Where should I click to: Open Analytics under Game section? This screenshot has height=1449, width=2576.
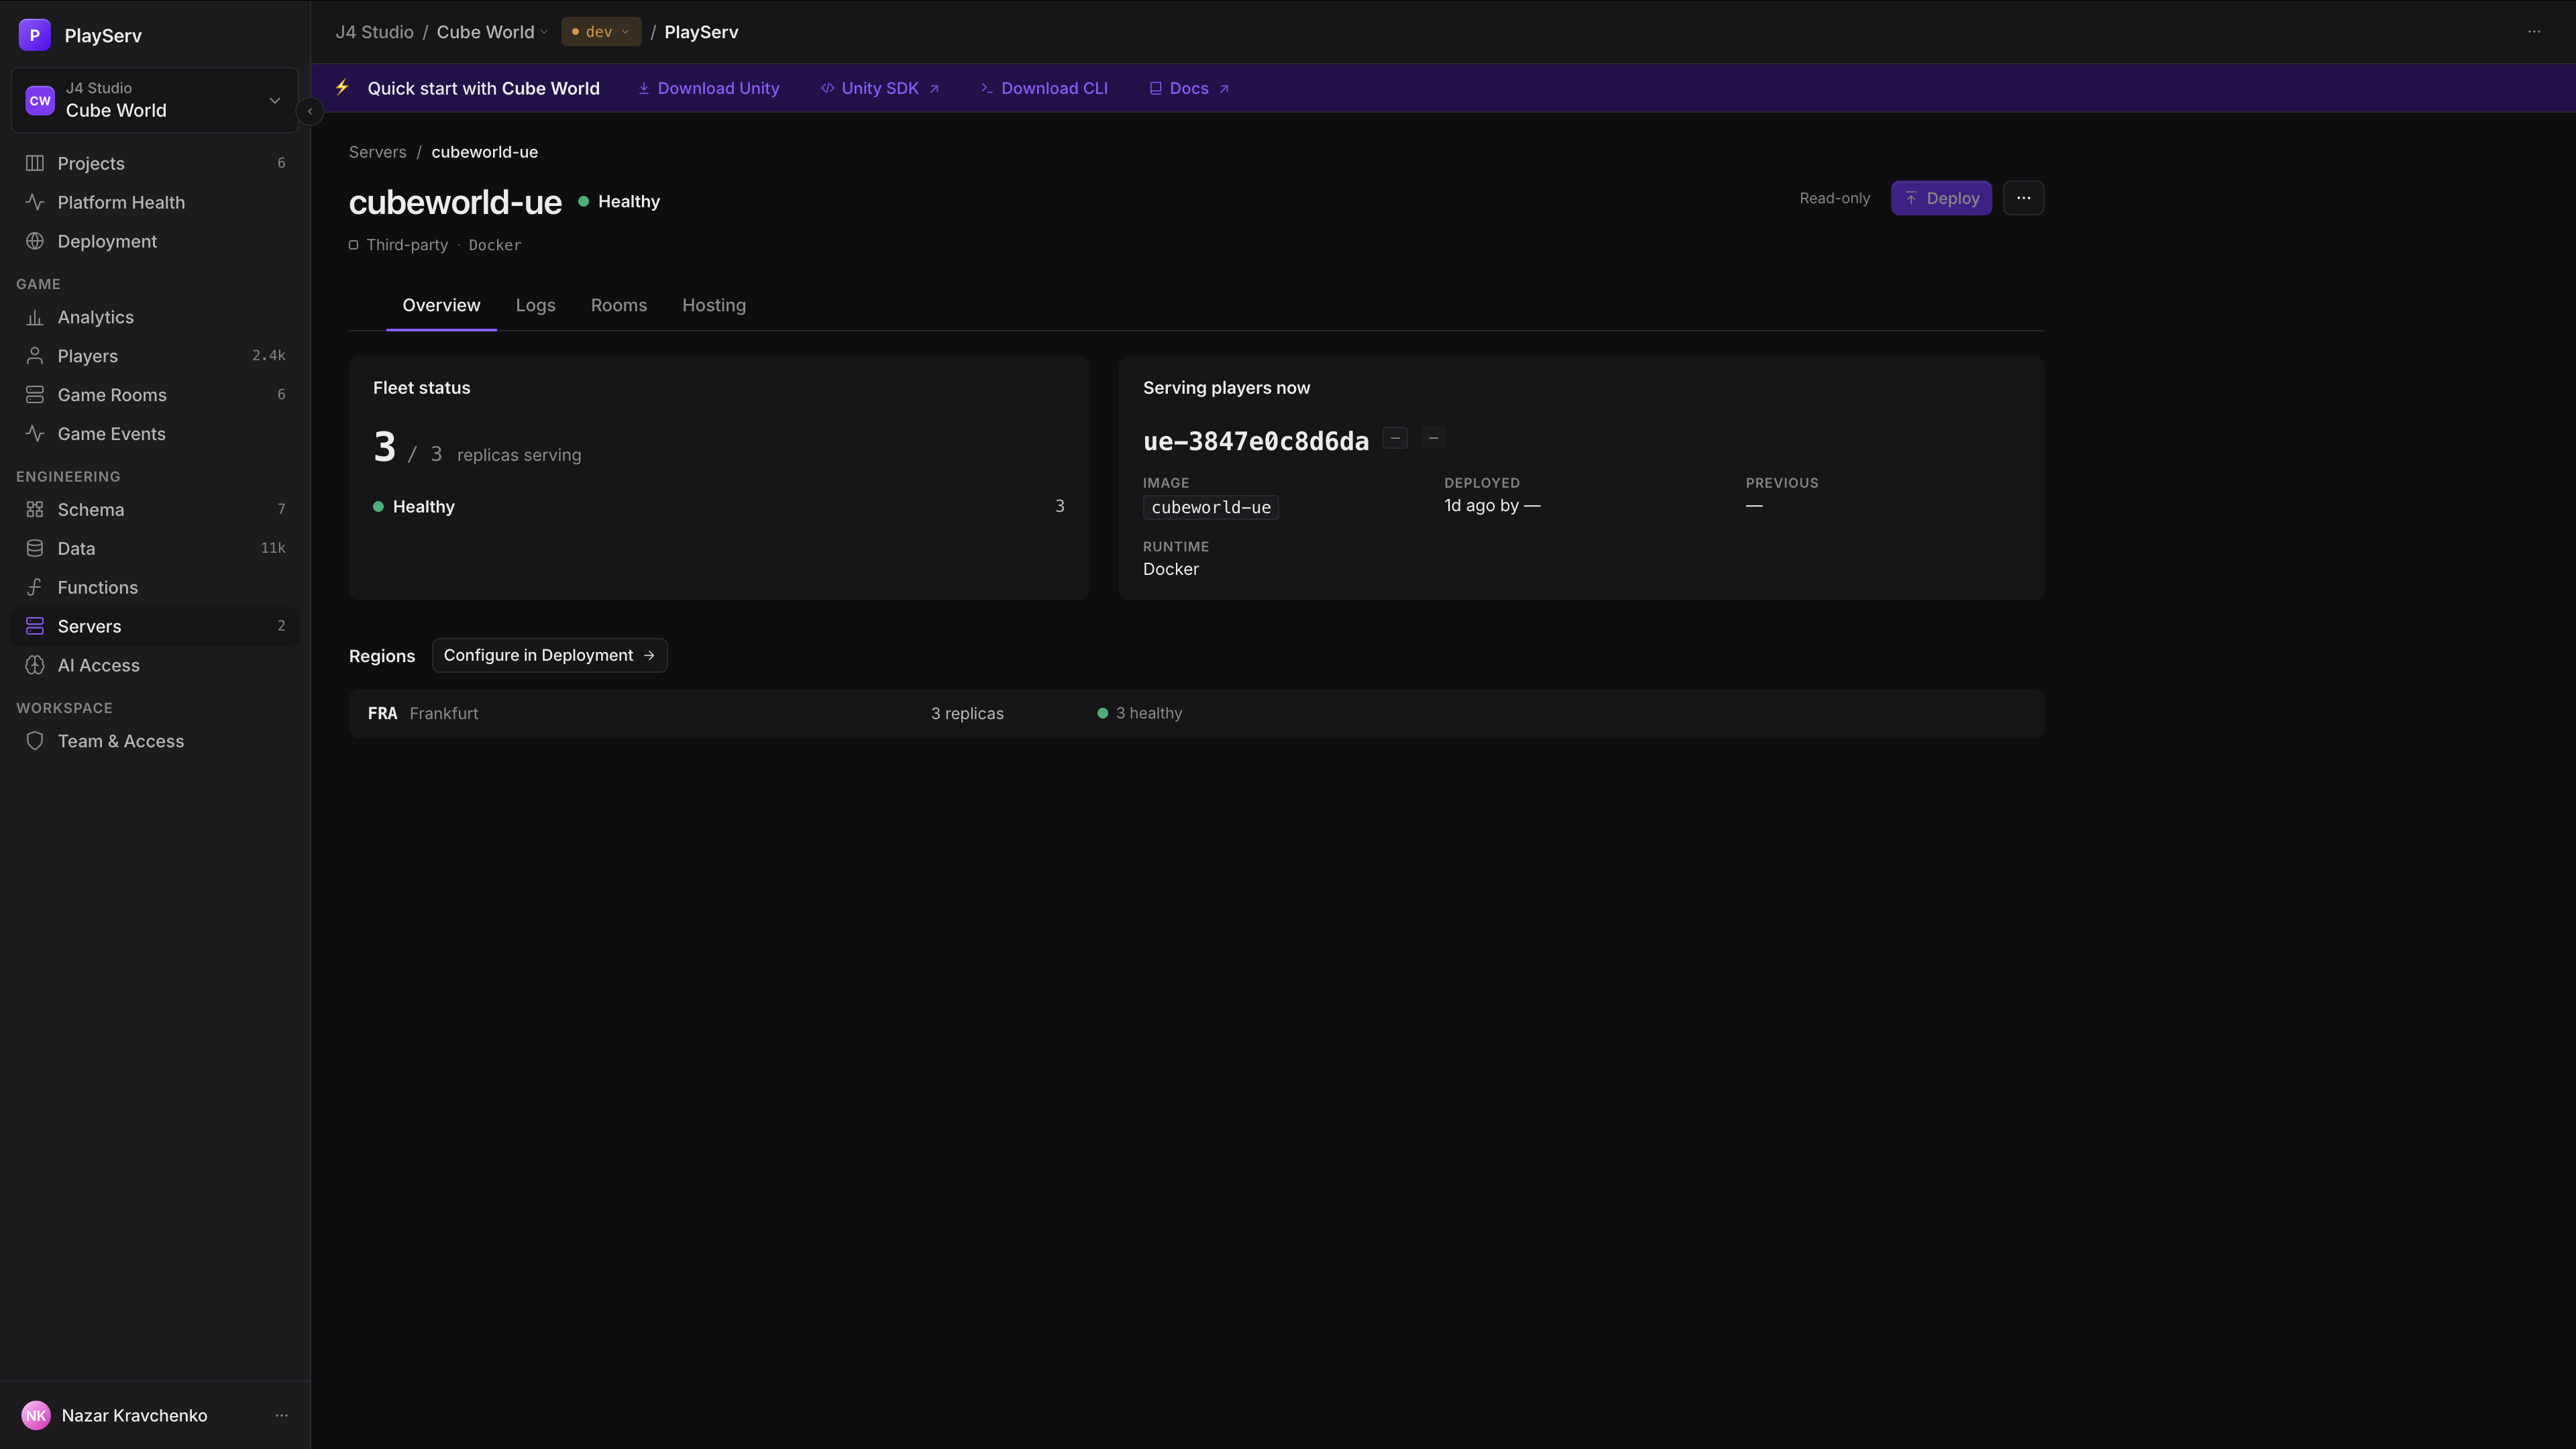pos(155,317)
